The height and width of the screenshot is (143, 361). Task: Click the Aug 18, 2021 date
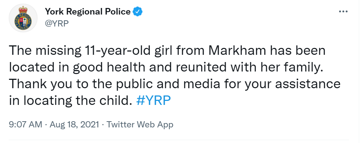point(74,124)
